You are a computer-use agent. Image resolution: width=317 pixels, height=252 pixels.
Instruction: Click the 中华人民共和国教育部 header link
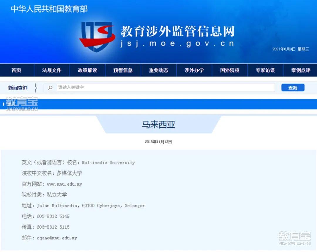[x=49, y=9]
